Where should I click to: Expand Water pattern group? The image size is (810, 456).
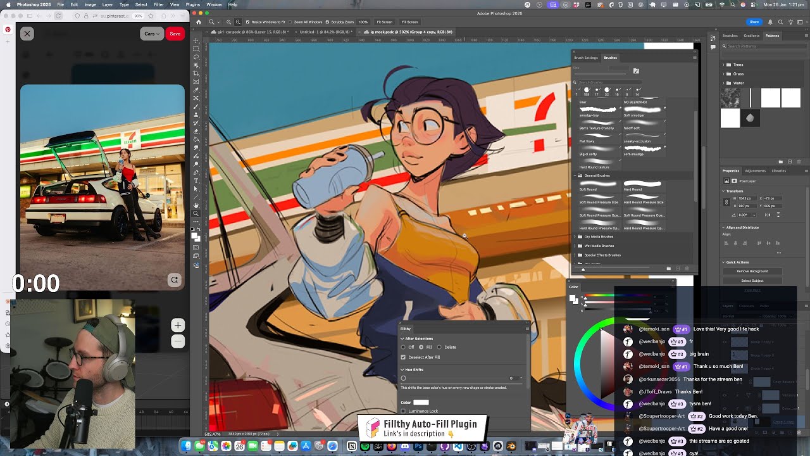(723, 83)
